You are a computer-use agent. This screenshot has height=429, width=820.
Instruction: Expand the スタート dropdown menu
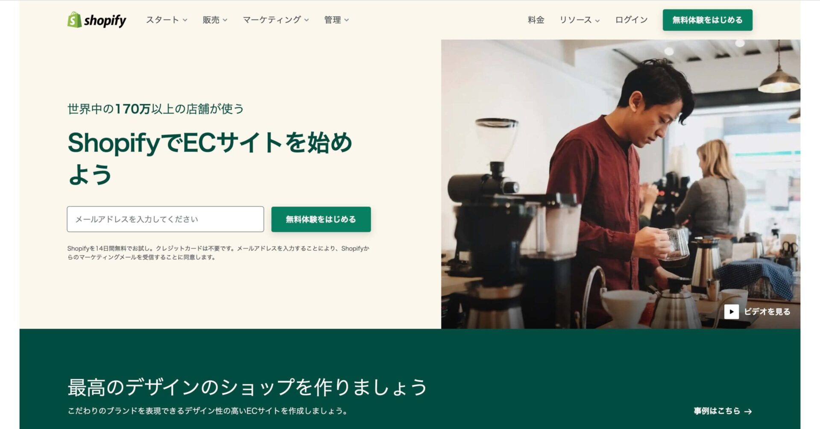(167, 20)
